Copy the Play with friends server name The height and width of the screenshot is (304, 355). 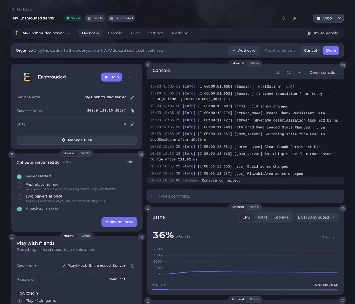[x=133, y=266]
